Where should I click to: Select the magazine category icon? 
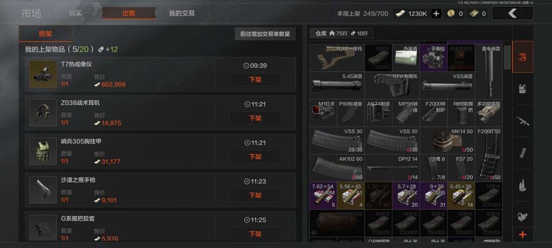pyautogui.click(x=522, y=153)
